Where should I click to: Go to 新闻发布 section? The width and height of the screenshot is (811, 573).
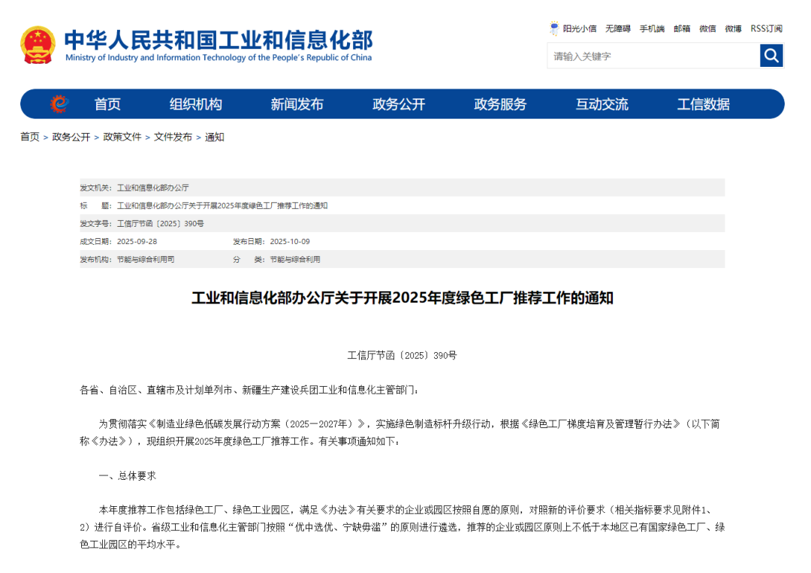297,104
